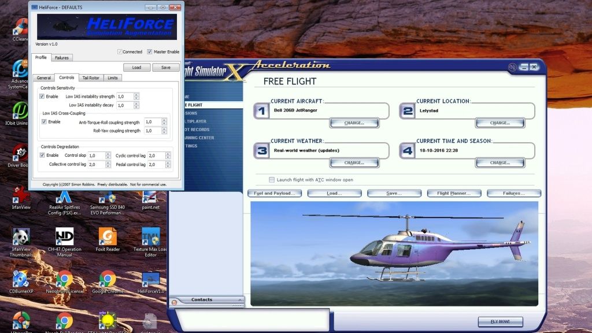Screen dimensions: 592x333
Task: Launch Foxit Reader from the desktop
Action: (107, 240)
